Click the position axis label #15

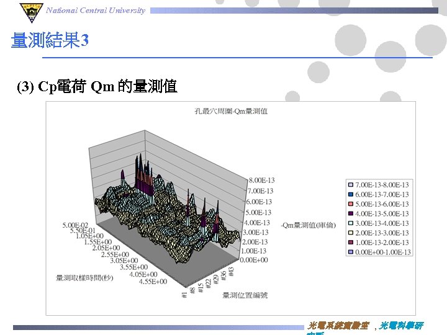[x=201, y=288]
